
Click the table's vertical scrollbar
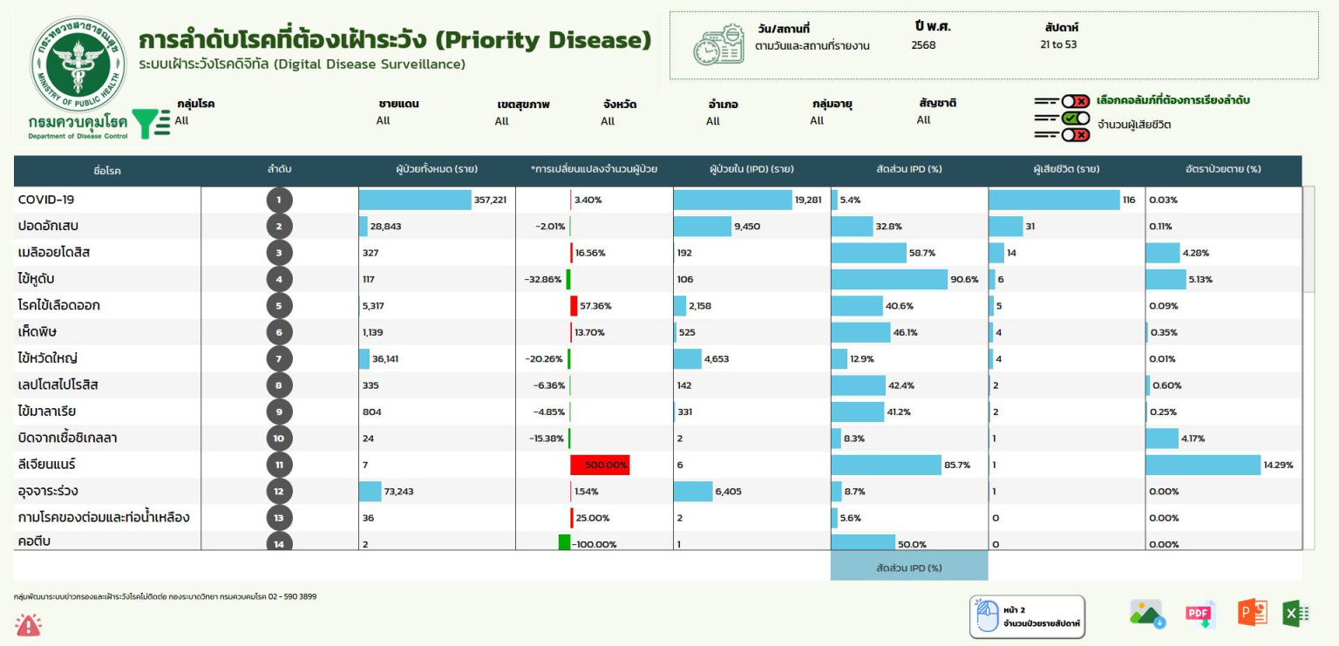click(x=1308, y=238)
